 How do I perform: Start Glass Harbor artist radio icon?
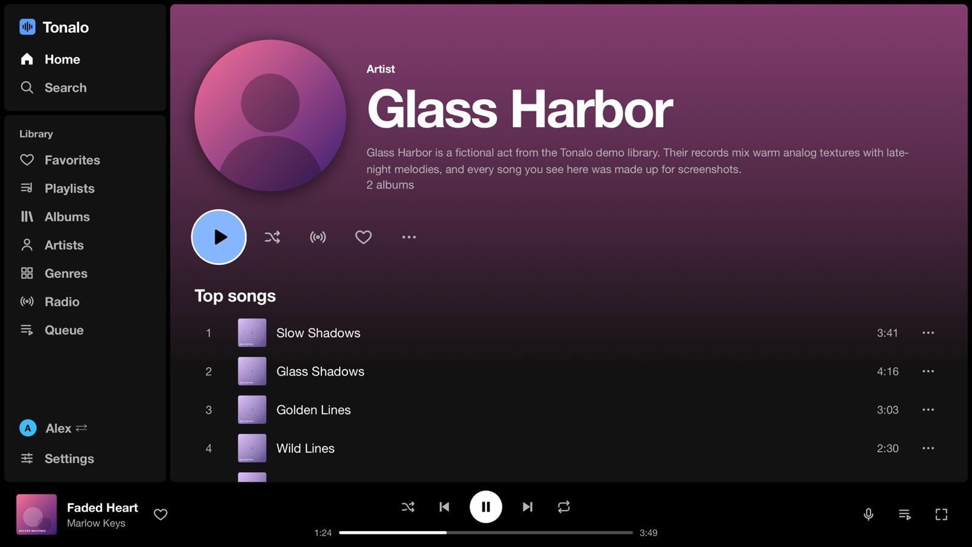tap(318, 237)
